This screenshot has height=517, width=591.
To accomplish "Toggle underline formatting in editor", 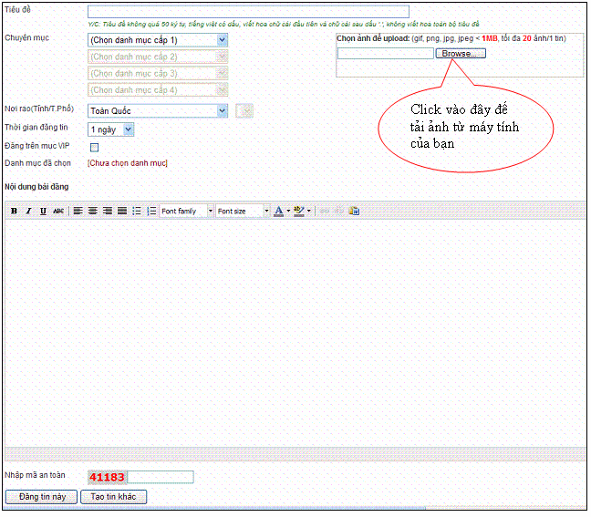I will 43,211.
